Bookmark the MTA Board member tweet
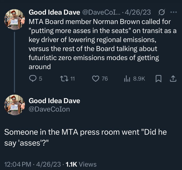 pos(158,79)
